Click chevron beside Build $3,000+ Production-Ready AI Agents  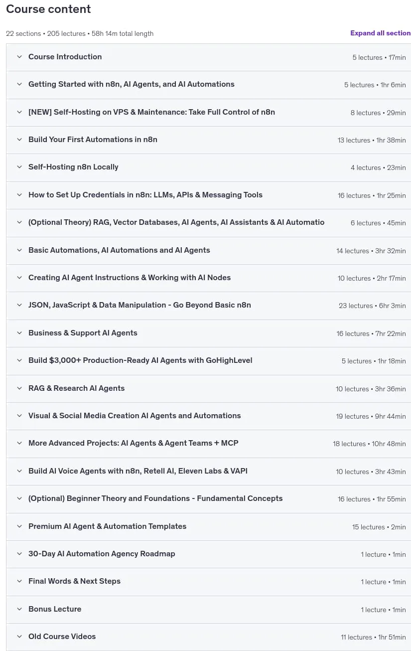(19, 360)
